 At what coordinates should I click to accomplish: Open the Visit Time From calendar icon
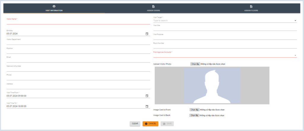pyautogui.click(x=147, y=96)
